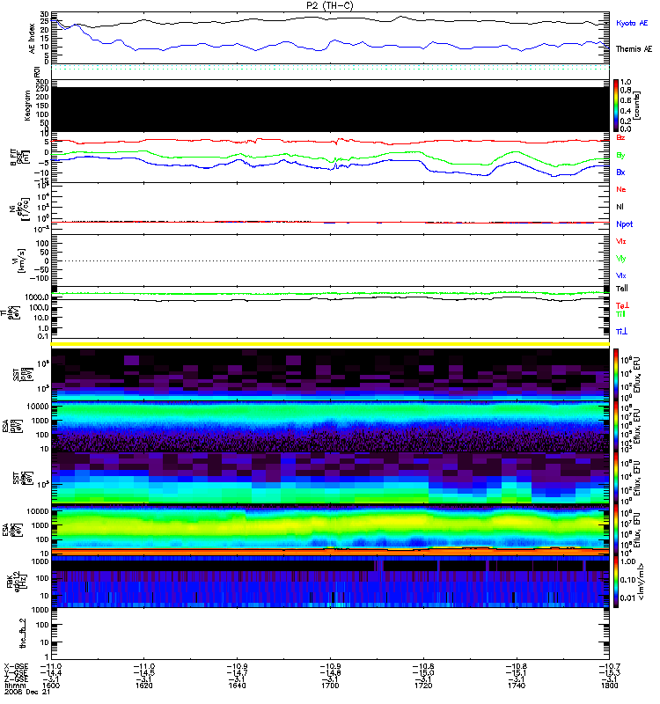This screenshot has width=660, height=704.
Task: Click the date 2008 Dec 21
Action: (x=27, y=692)
